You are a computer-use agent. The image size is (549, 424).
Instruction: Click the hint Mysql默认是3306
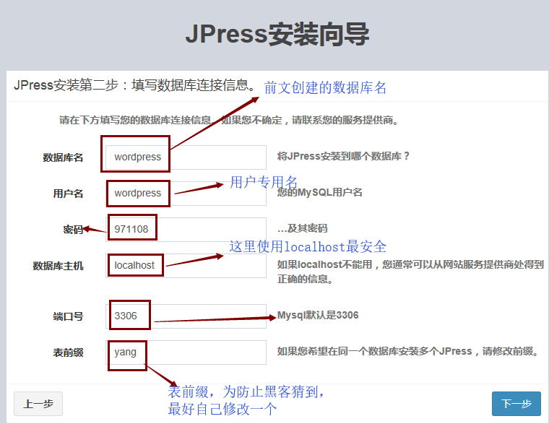pyautogui.click(x=318, y=315)
